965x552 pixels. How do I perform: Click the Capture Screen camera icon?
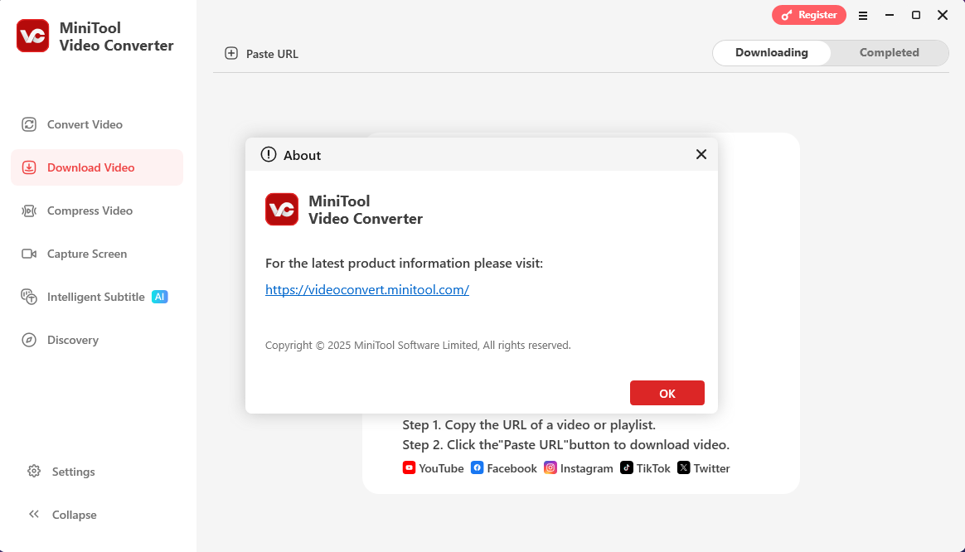click(29, 254)
